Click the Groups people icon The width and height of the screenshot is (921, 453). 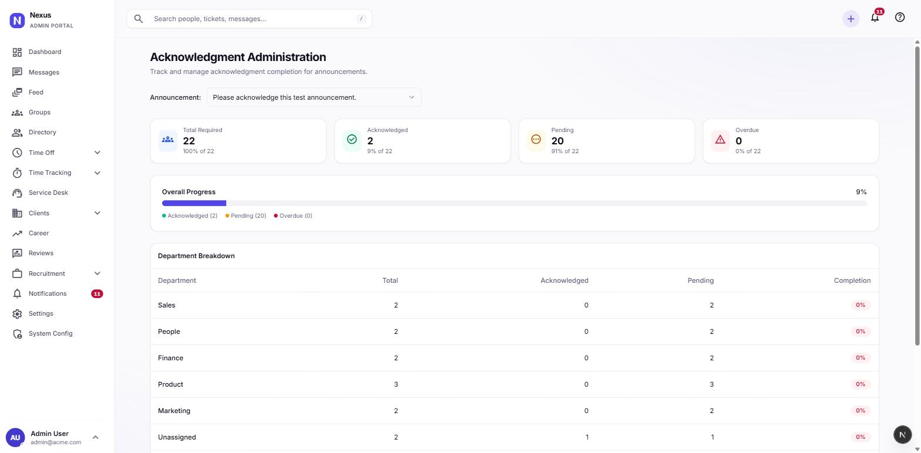point(17,112)
